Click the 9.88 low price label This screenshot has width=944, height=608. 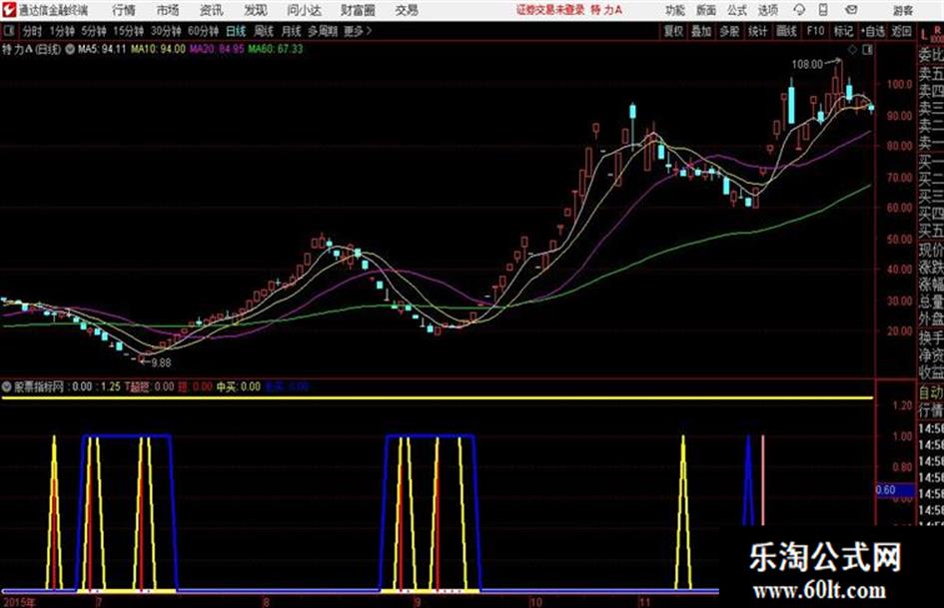[x=161, y=362]
